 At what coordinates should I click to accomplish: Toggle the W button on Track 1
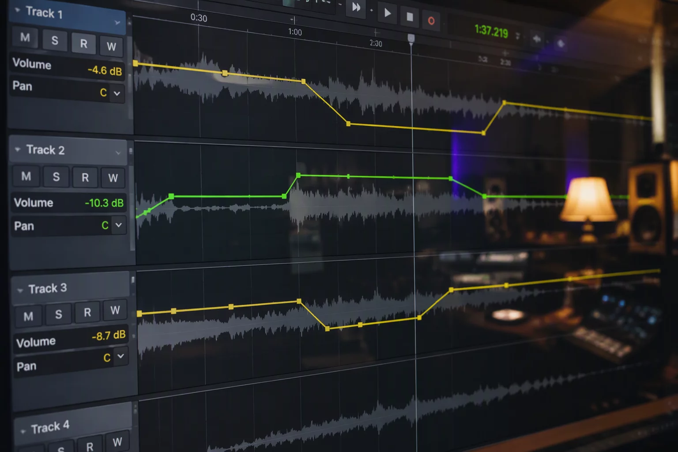[111, 46]
